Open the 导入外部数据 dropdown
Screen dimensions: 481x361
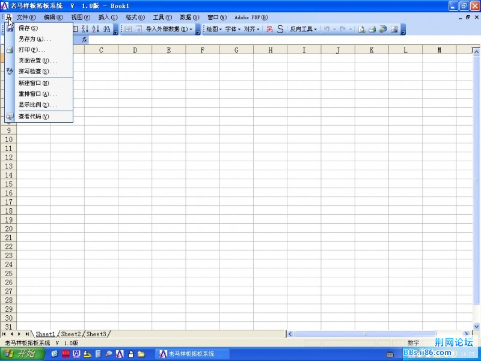(x=168, y=29)
